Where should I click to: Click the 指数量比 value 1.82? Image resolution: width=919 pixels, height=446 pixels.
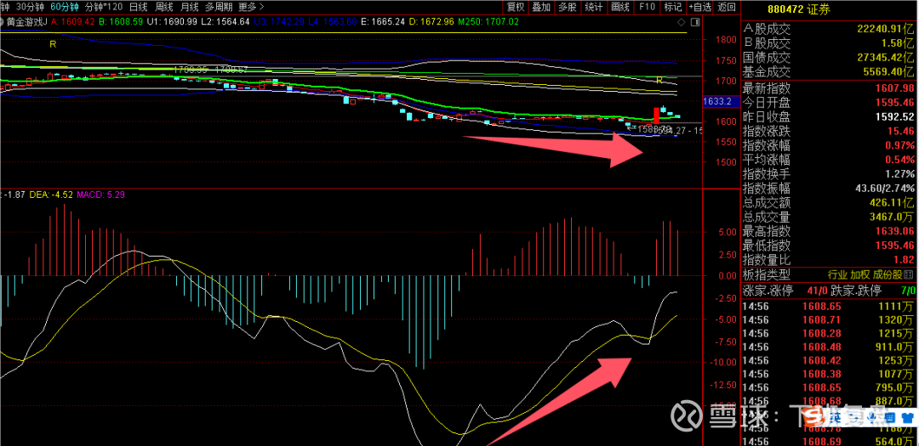905,259
